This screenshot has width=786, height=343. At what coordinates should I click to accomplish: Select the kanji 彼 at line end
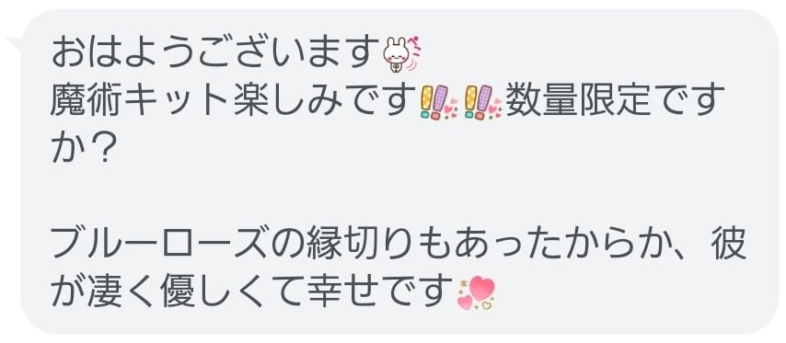(729, 246)
